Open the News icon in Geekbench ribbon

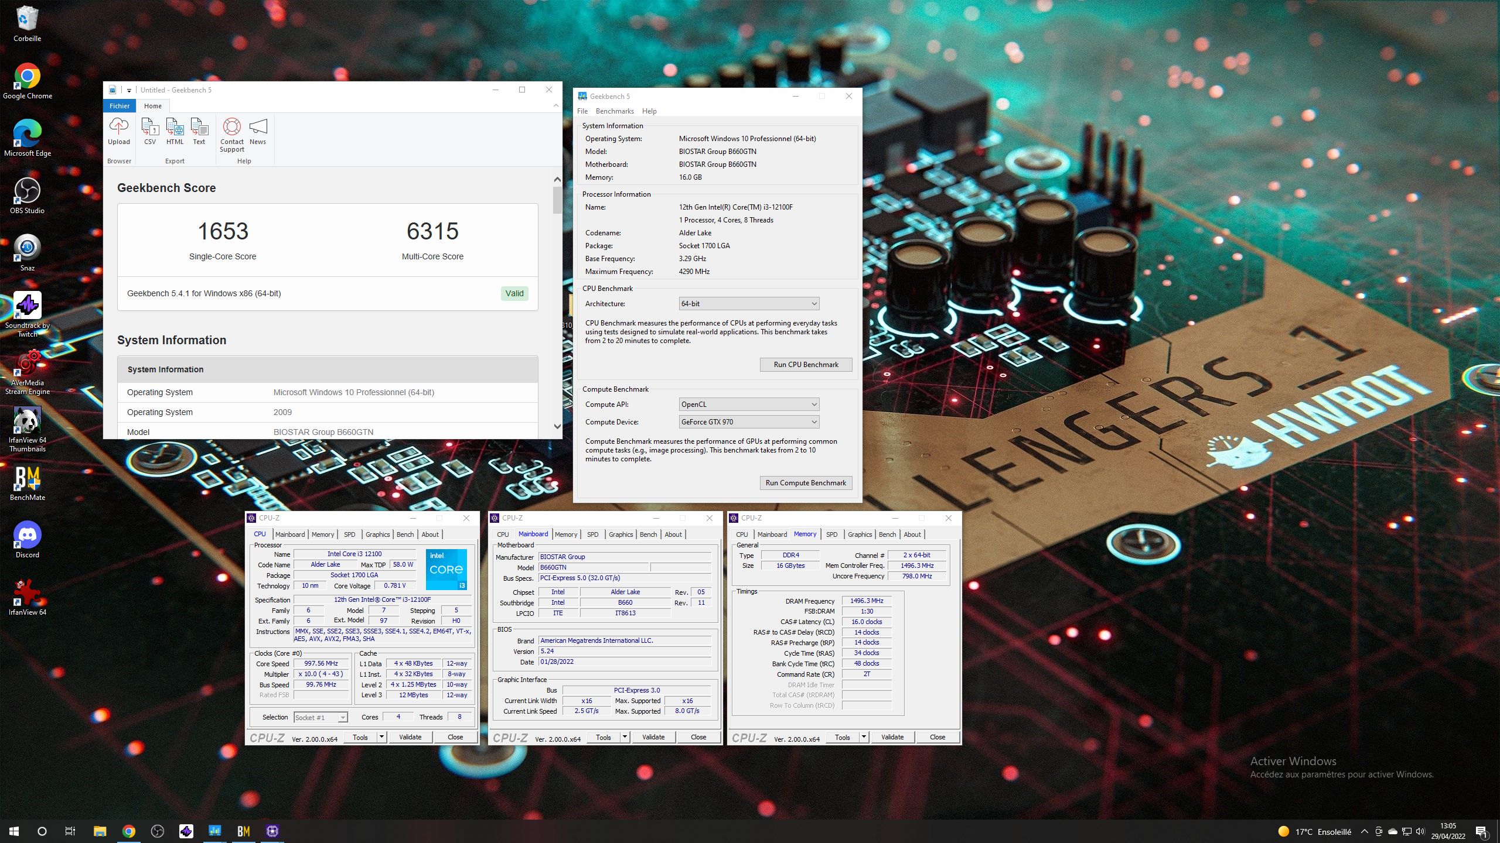click(x=258, y=131)
